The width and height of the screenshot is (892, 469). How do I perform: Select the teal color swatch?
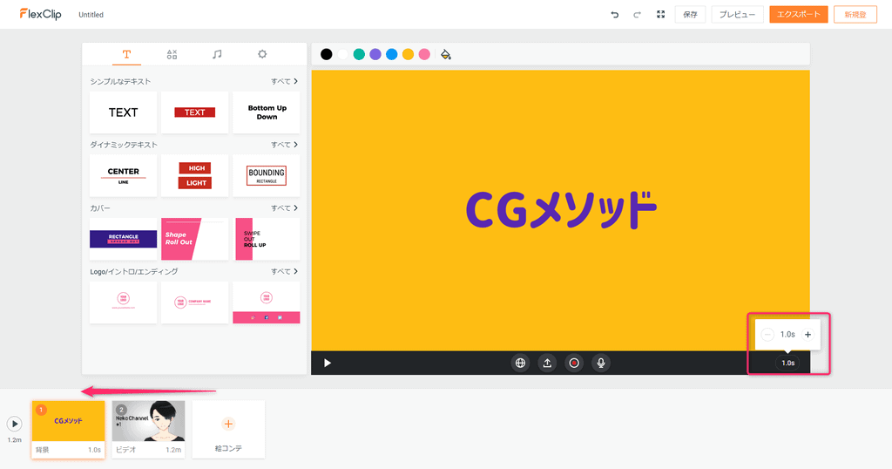pyautogui.click(x=359, y=54)
